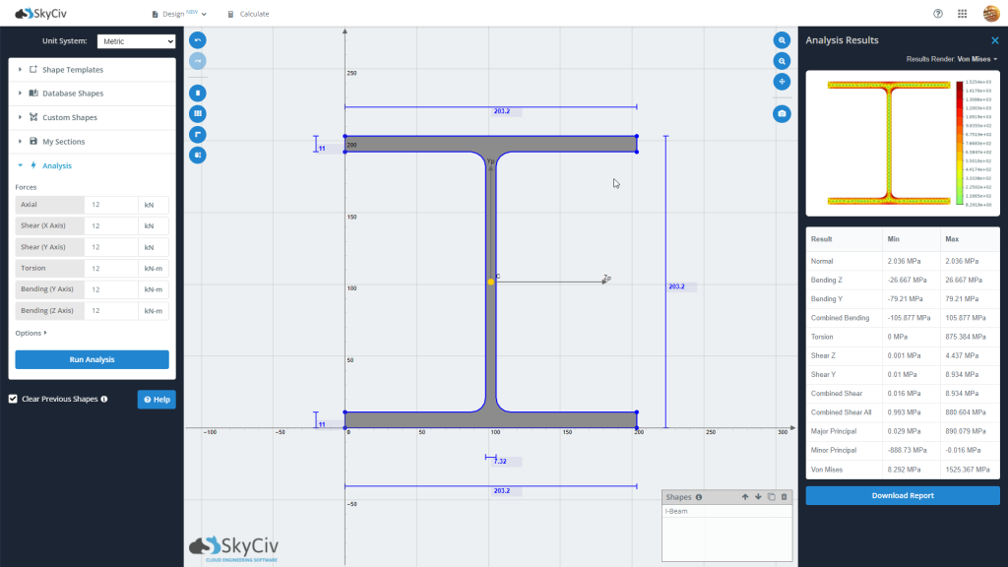
Task: Click the undo button on canvas toolbar
Action: pos(197,40)
